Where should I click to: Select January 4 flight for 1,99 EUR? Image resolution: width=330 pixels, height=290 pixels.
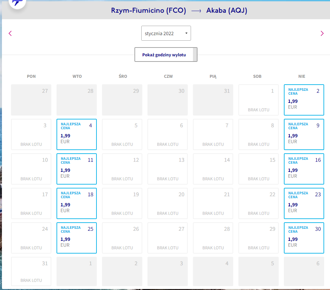coord(77,134)
